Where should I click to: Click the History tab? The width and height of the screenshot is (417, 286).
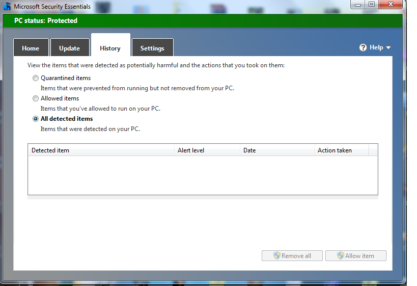click(x=110, y=48)
